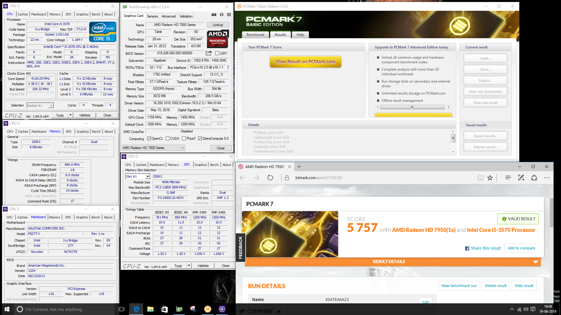Toggle the DirectCompute 5.0 checkbox
Screen dimensions: 561x315
(200, 139)
